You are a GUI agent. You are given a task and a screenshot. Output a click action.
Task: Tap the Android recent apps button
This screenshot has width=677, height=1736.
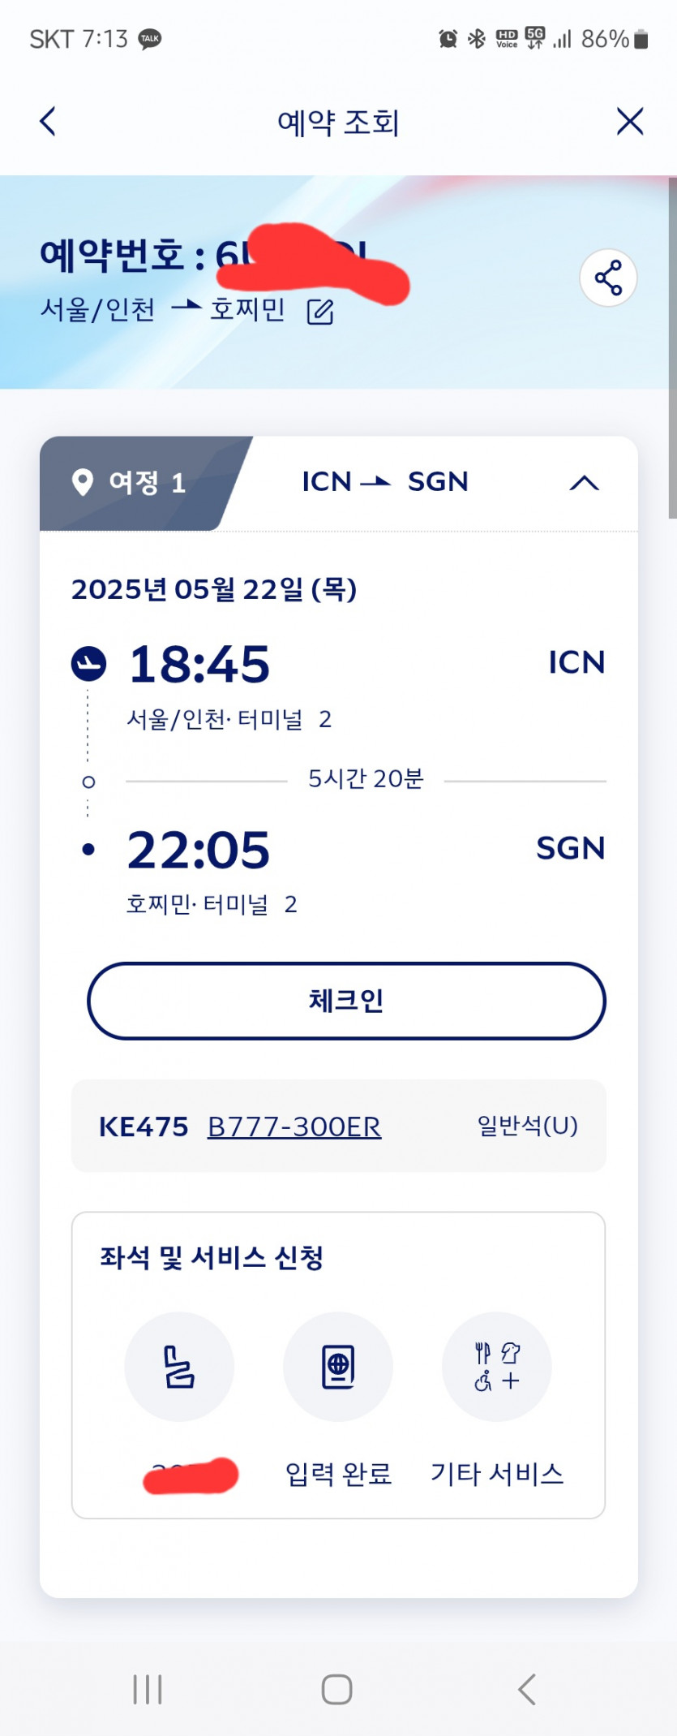(x=148, y=1690)
